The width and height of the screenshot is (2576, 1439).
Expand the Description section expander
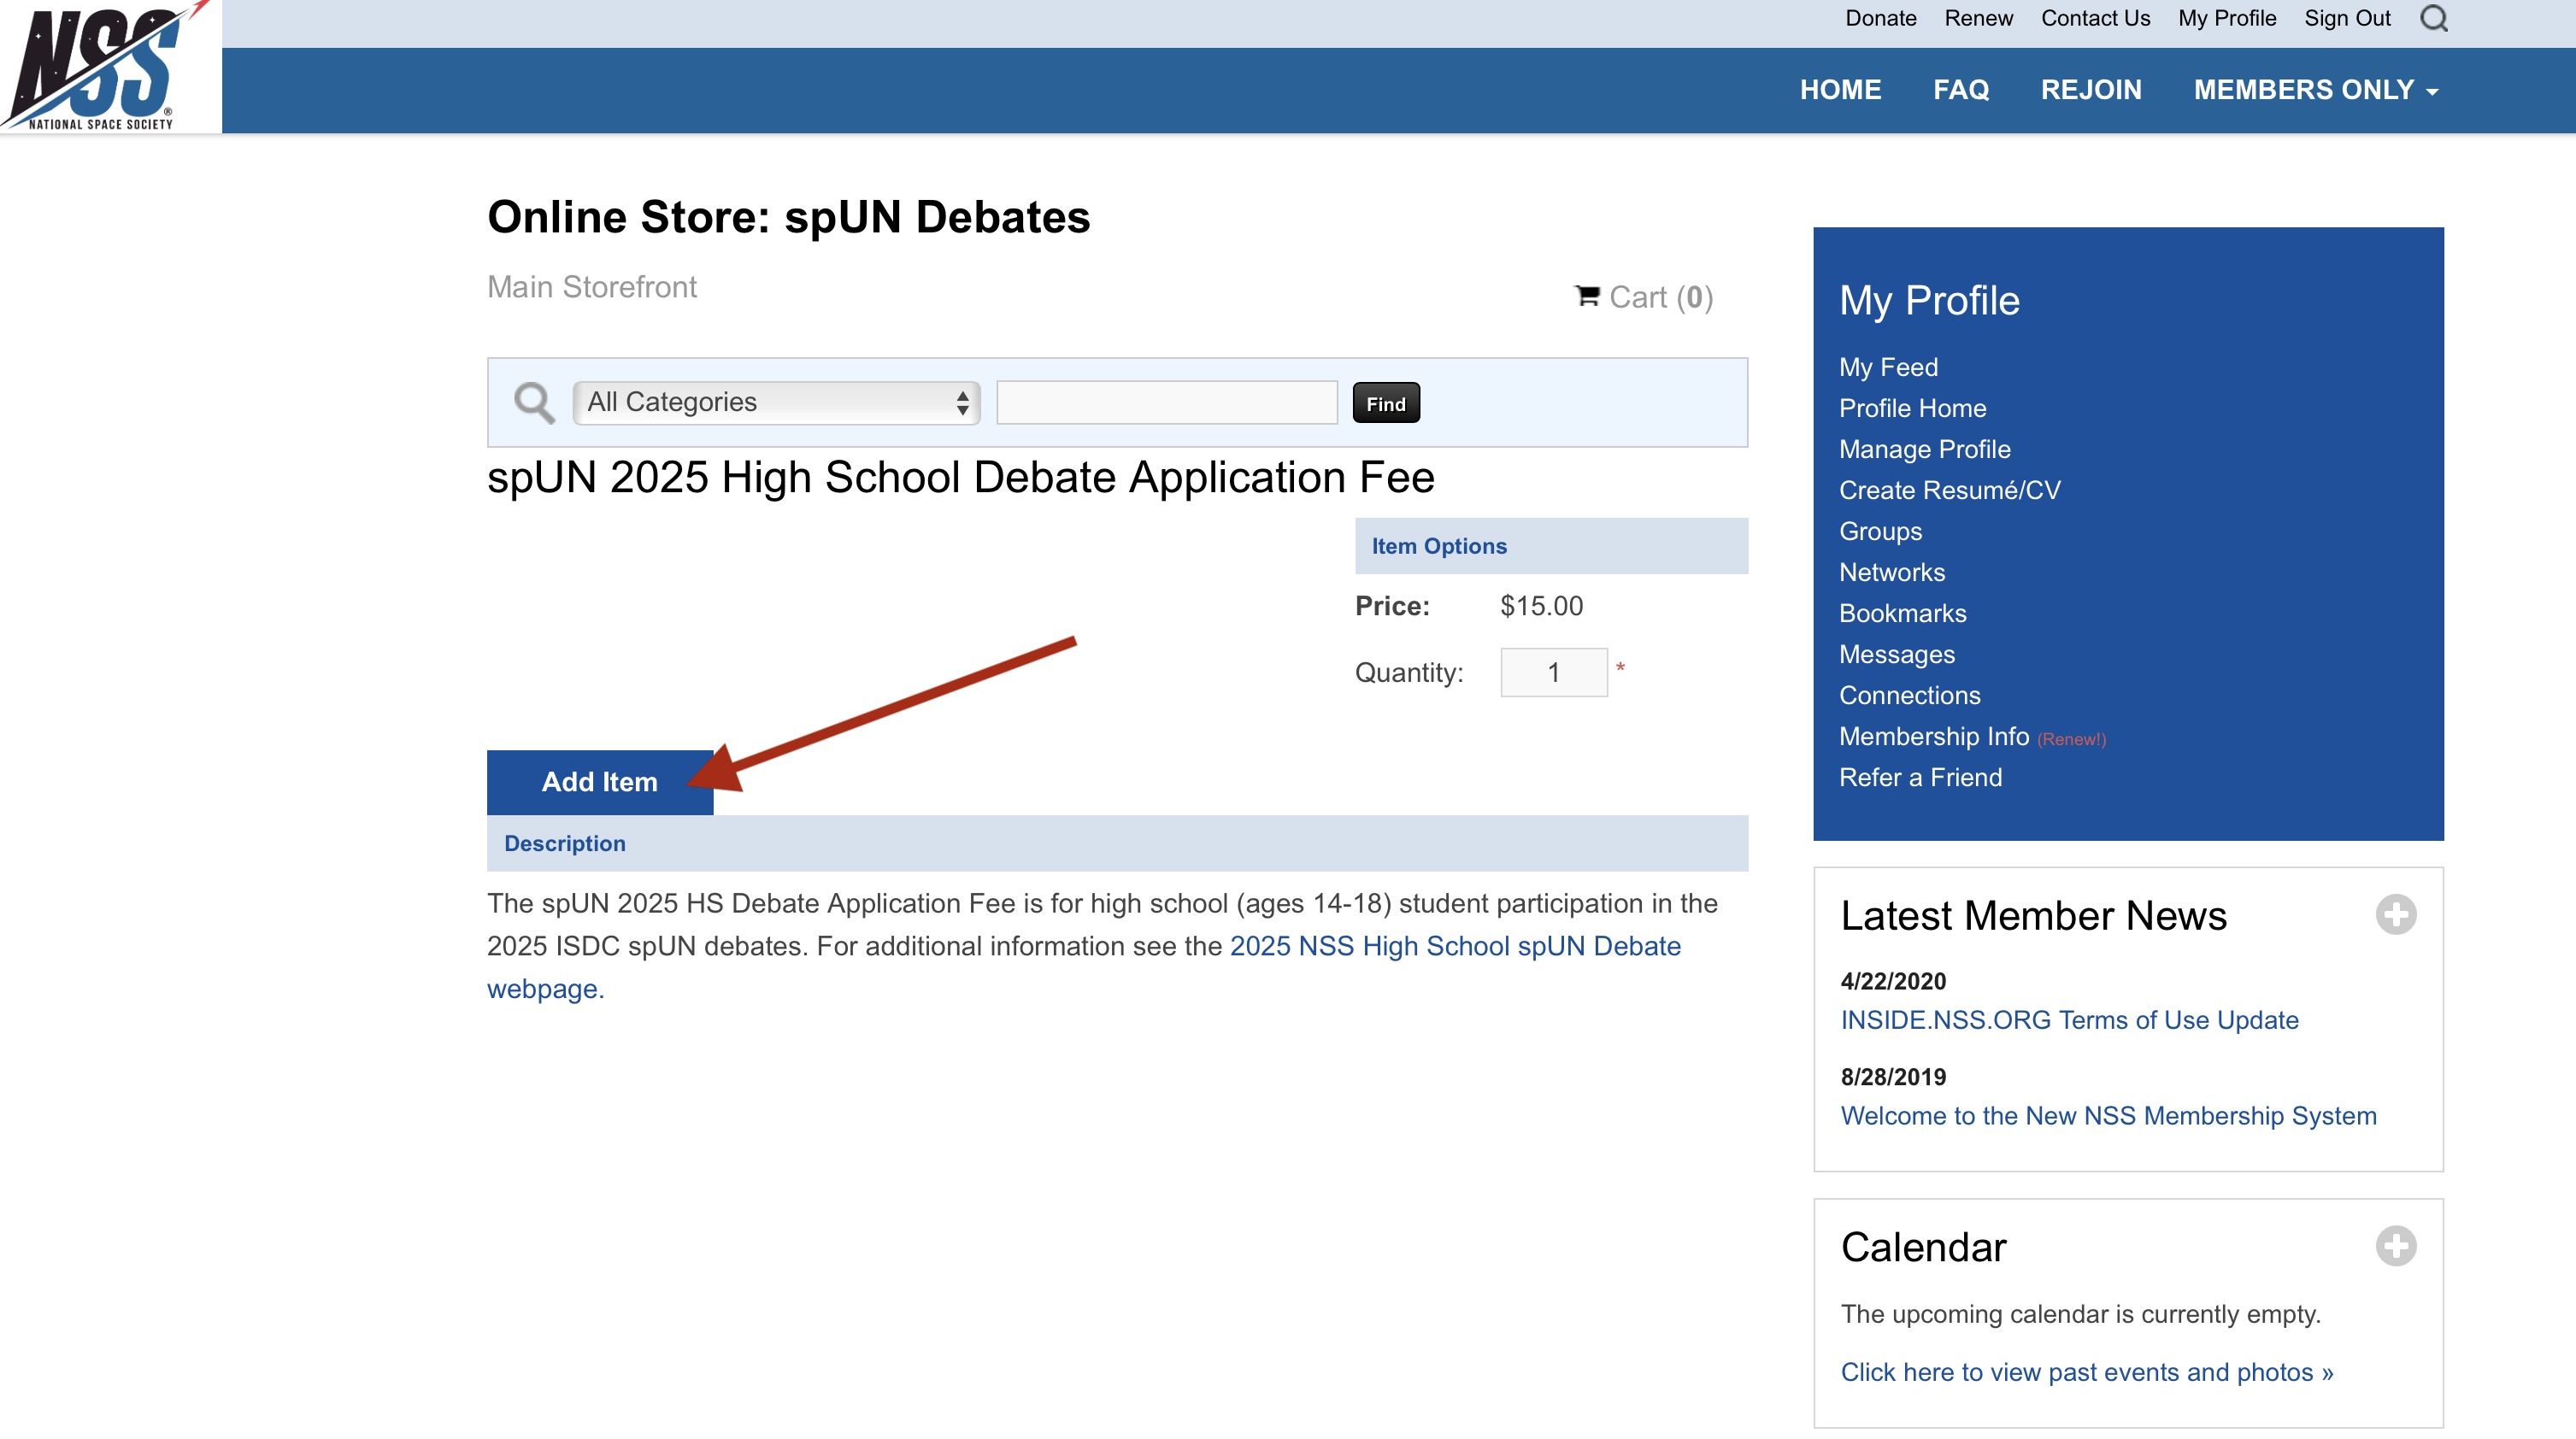pyautogui.click(x=564, y=843)
